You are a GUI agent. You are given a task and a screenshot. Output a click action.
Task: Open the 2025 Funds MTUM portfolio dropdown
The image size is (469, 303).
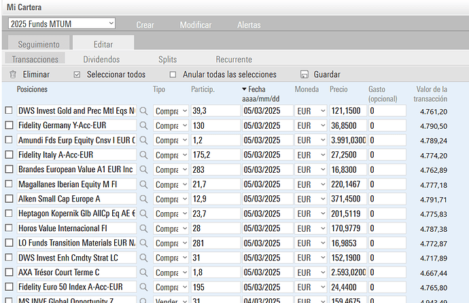tap(62, 24)
